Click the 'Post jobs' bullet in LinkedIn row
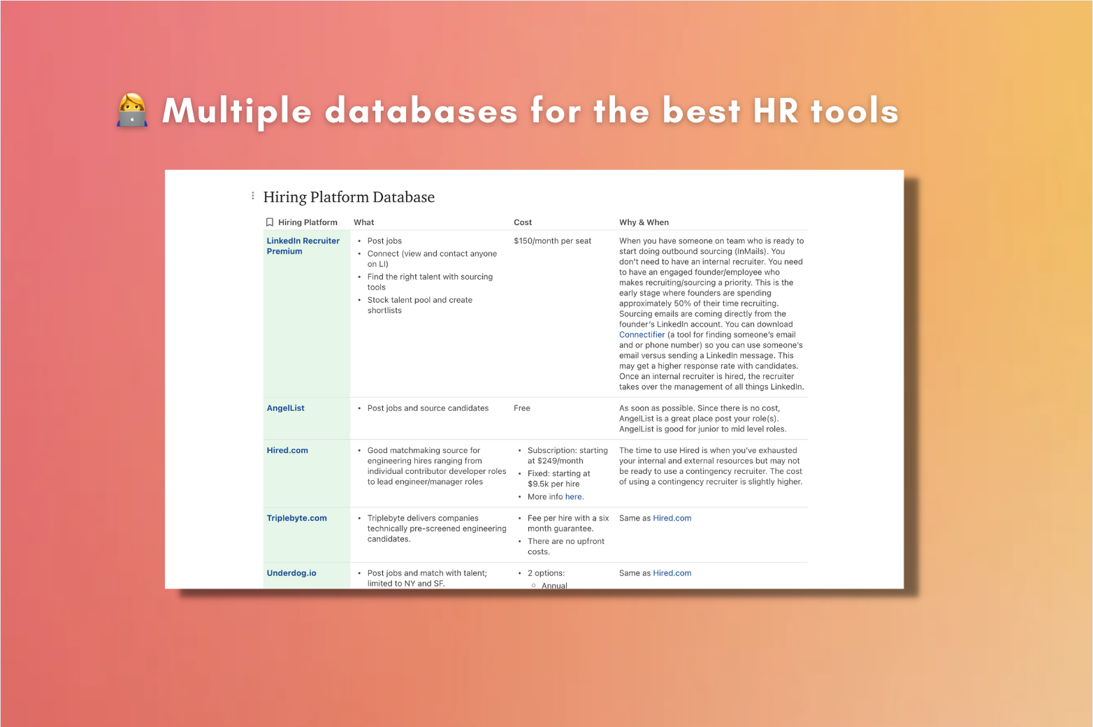Screen dimensions: 1093x727 [384, 241]
